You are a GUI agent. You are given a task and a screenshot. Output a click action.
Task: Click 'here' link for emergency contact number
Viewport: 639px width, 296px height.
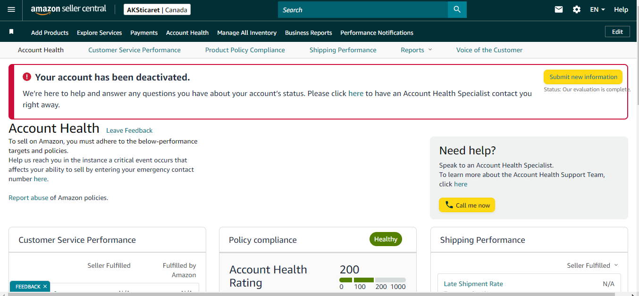[x=40, y=179]
